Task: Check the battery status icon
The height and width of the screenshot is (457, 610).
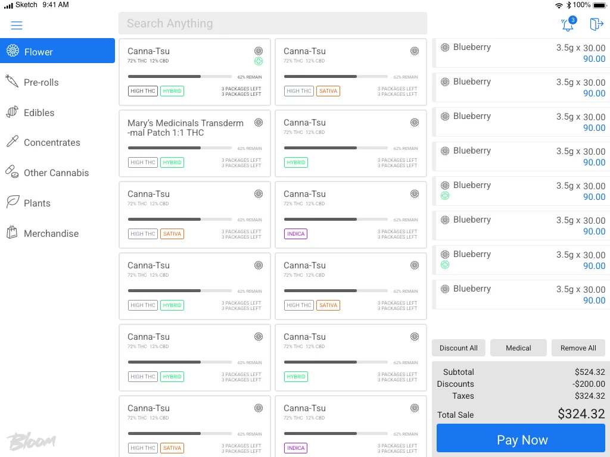Action: pyautogui.click(x=599, y=5)
